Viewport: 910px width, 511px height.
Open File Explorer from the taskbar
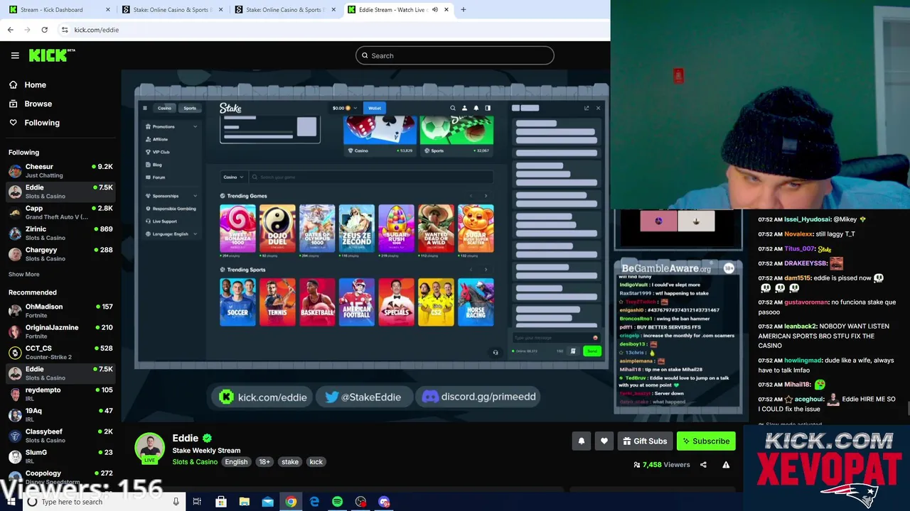(245, 502)
